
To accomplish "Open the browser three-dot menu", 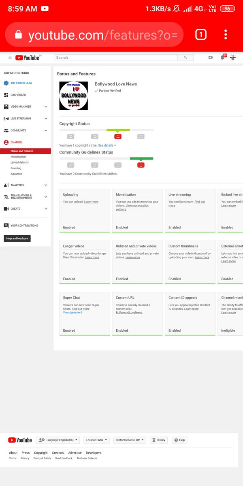I will coord(226,35).
